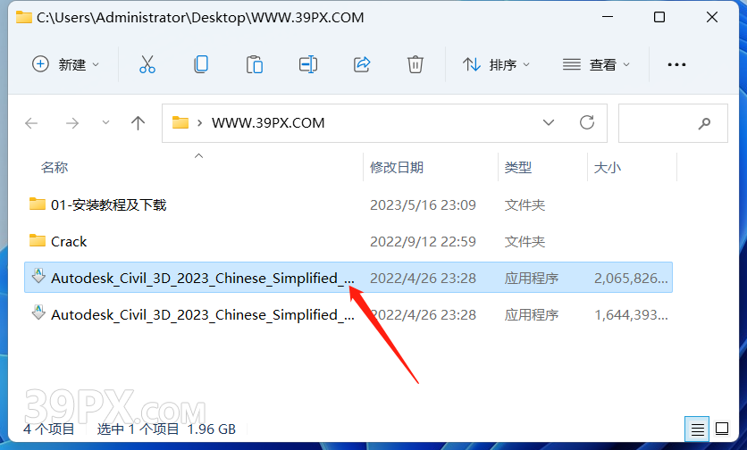Switch to the details list view toggle
The image size is (747, 450).
pos(698,429)
